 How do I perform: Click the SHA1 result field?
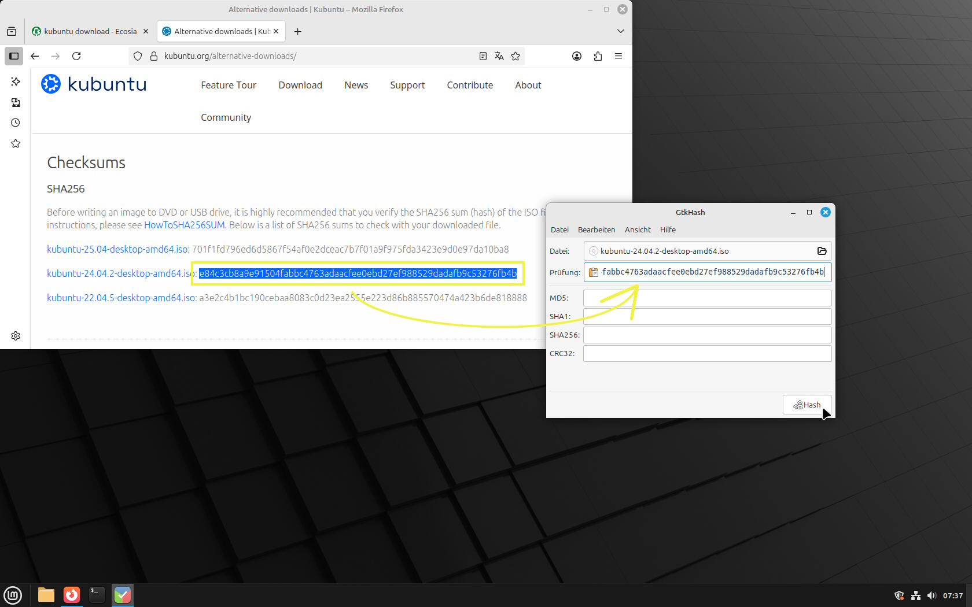(x=708, y=316)
